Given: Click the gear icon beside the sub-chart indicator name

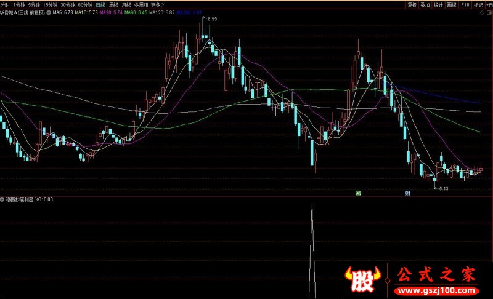Looking at the screenshot, I should click(x=4, y=199).
